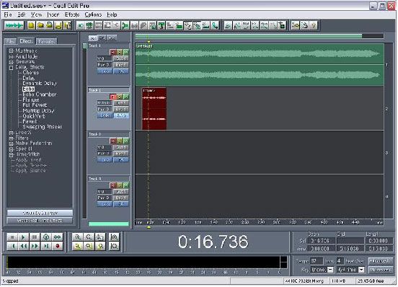Click the vertical track scroll bar left of Track 1
This screenshot has width=398, height=287.
coord(84,46)
